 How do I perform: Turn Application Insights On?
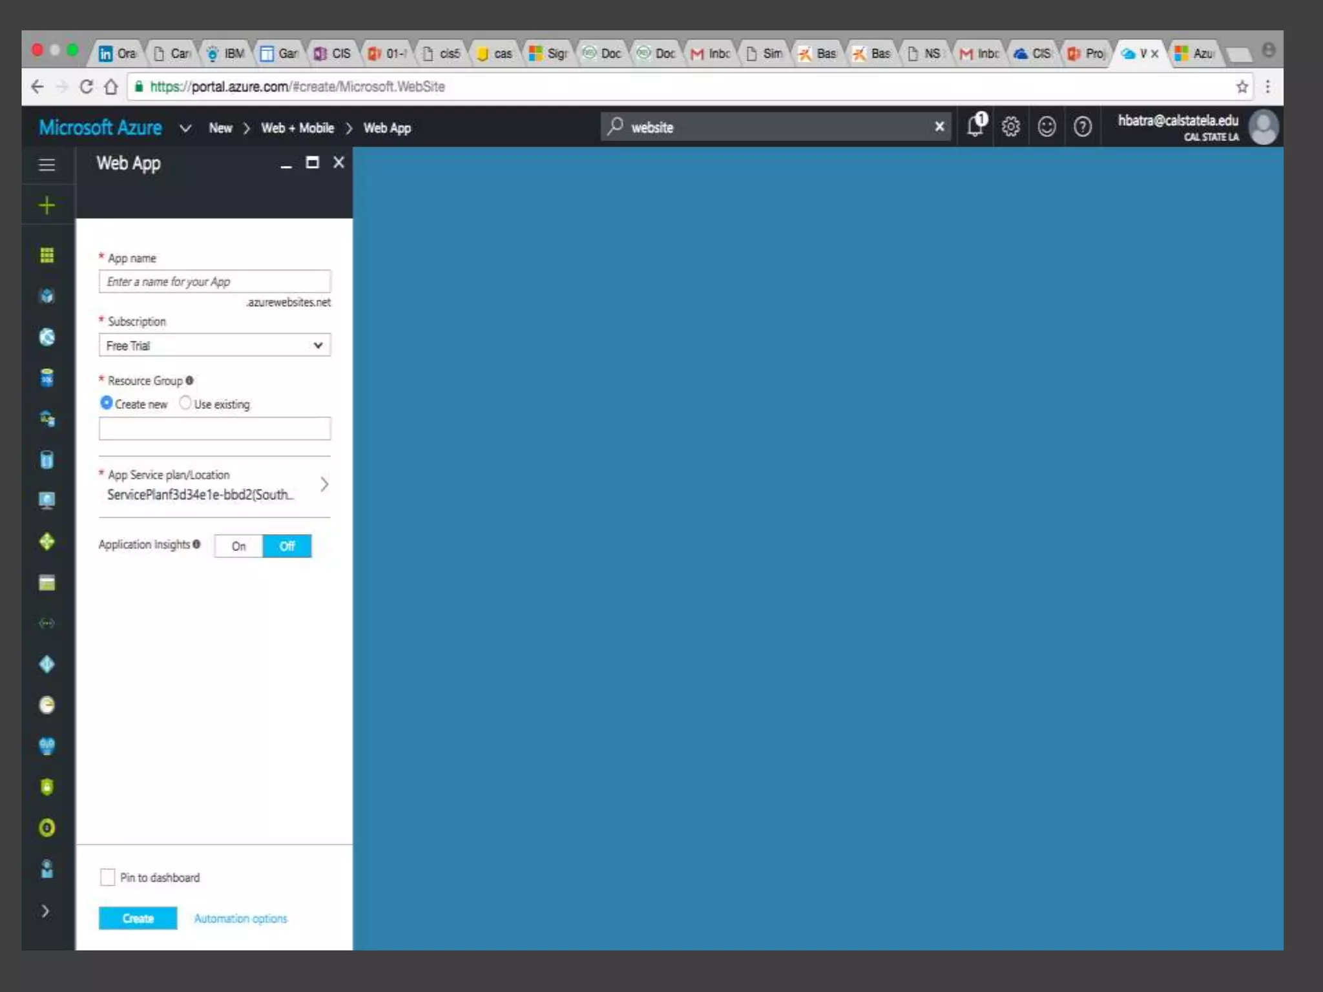coord(238,546)
